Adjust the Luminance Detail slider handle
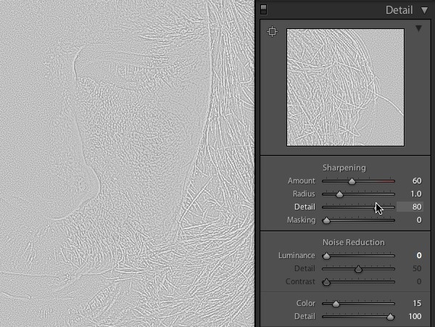The width and height of the screenshot is (435, 327). pos(358,269)
